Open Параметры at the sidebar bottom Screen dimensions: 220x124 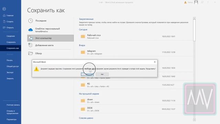click(11, 120)
